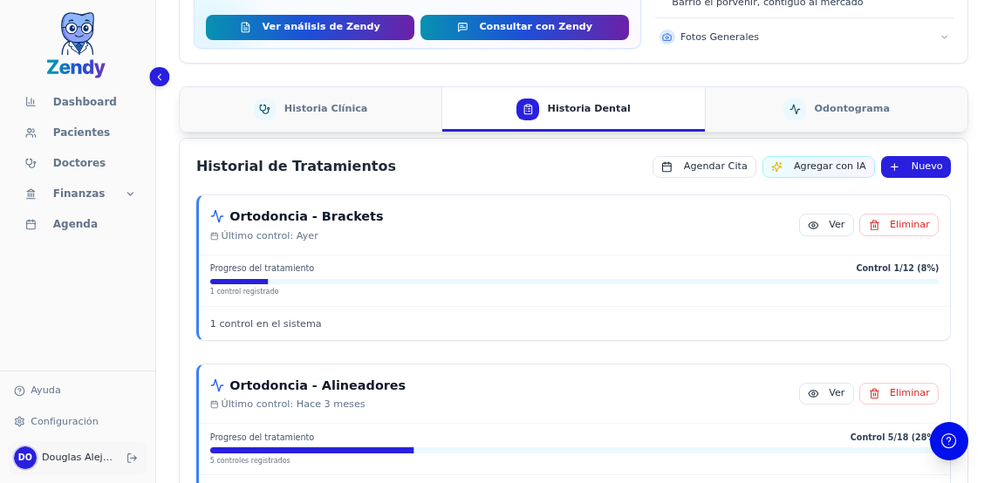This screenshot has height=483, width=991.
Task: Click the Finanzas bank building icon
Action: tap(31, 194)
